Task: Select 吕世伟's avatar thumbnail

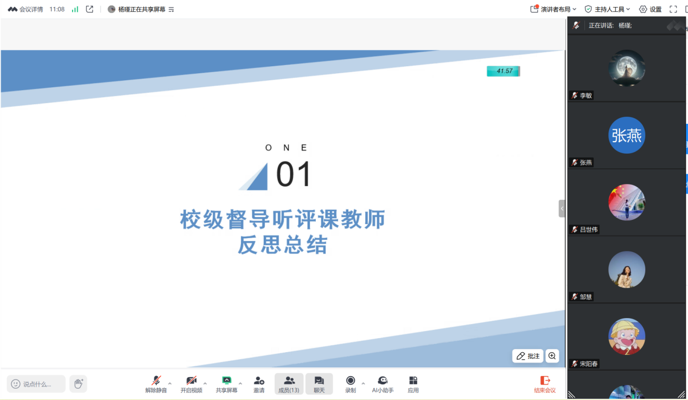Action: click(x=627, y=202)
